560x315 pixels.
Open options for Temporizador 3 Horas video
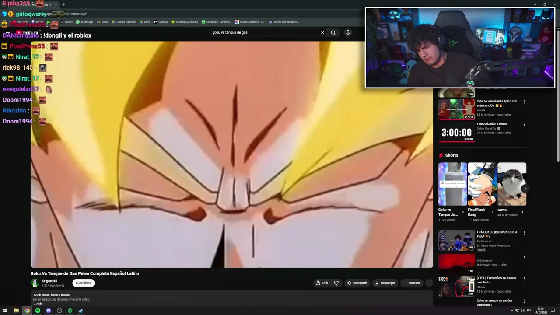[524, 124]
